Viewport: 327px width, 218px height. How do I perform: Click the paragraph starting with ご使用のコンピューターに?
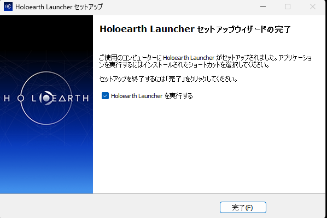coord(206,61)
